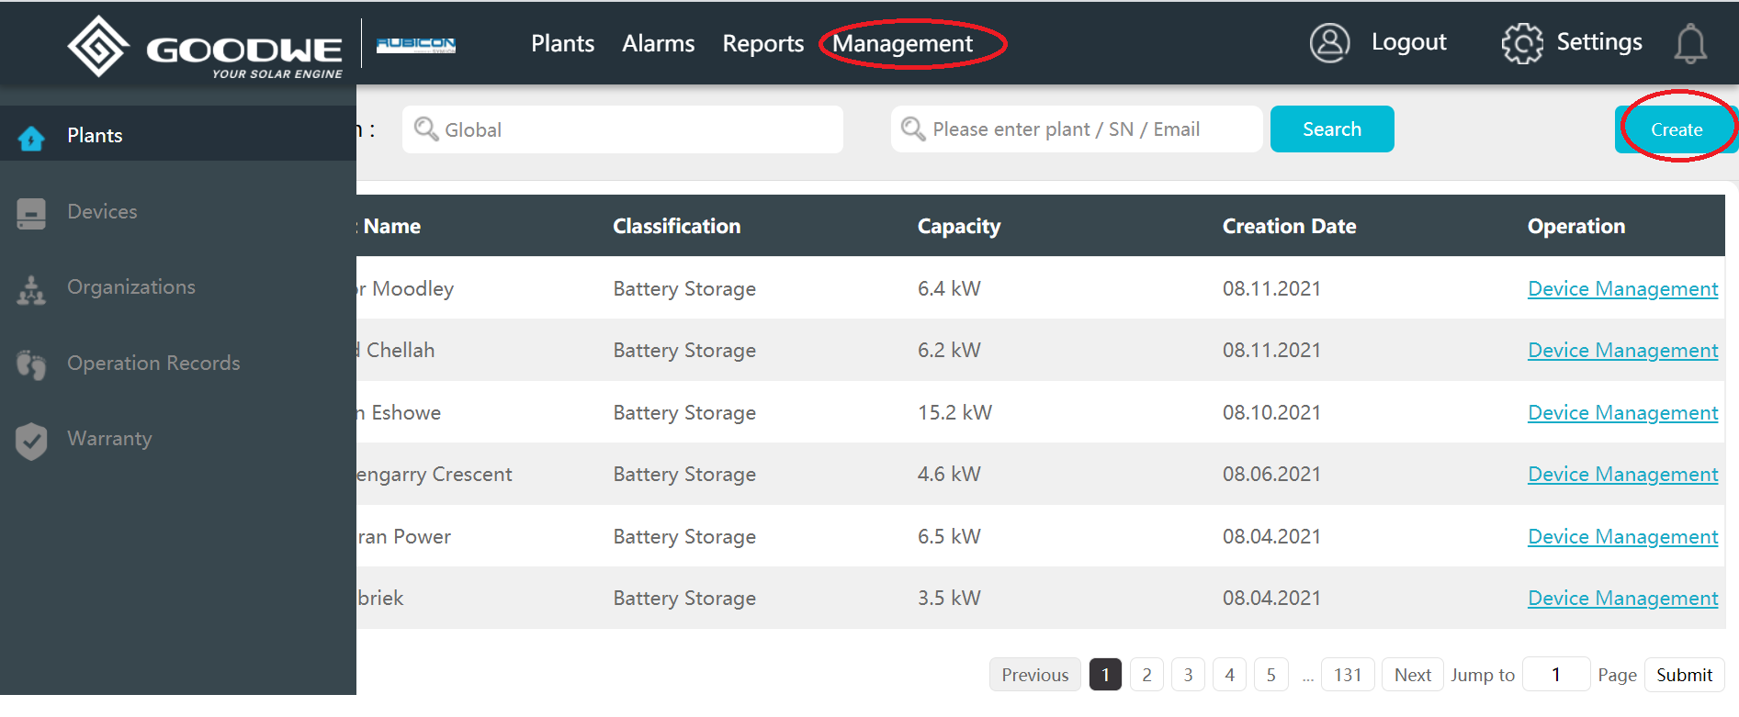The image size is (1739, 717).
Task: Switch to the Alarms menu
Action: pyautogui.click(x=658, y=44)
